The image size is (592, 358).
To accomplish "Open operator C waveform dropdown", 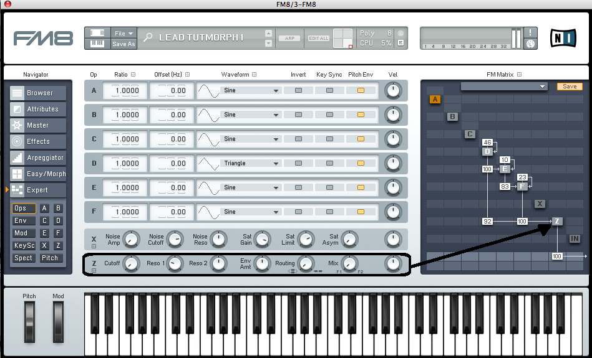I will pyautogui.click(x=251, y=139).
